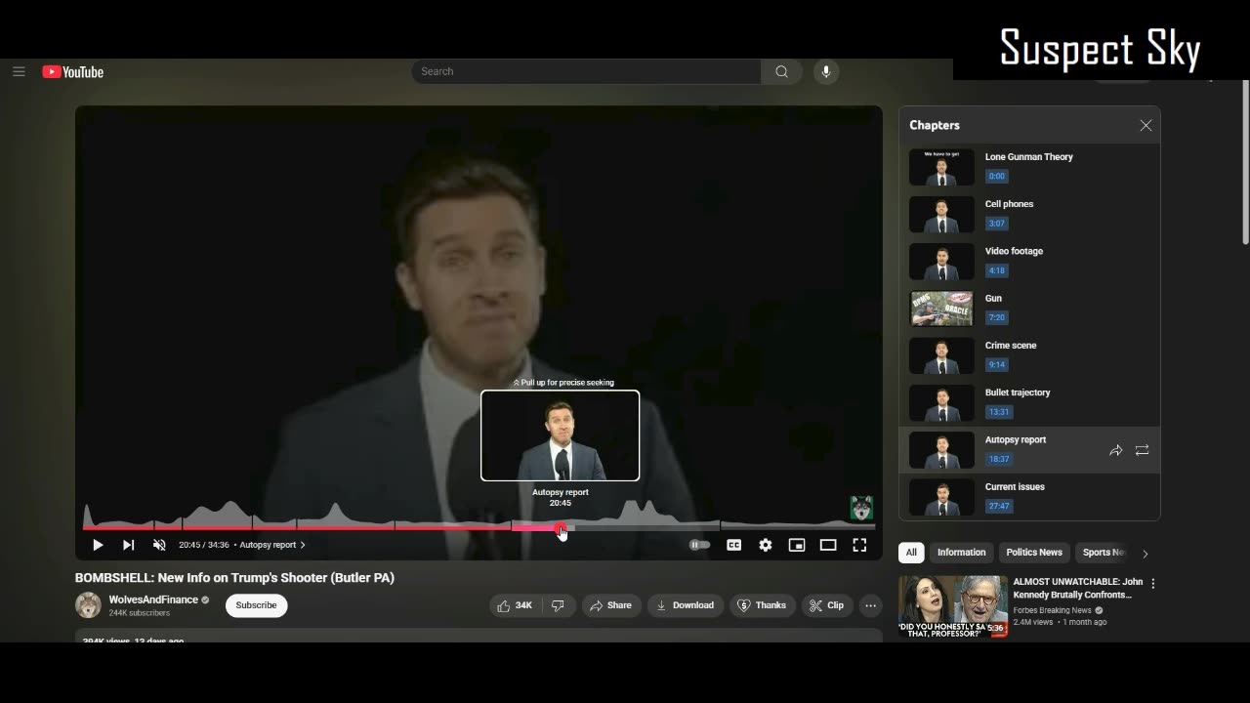Click the channel watermark wolf icon
The width and height of the screenshot is (1250, 703).
(x=861, y=508)
